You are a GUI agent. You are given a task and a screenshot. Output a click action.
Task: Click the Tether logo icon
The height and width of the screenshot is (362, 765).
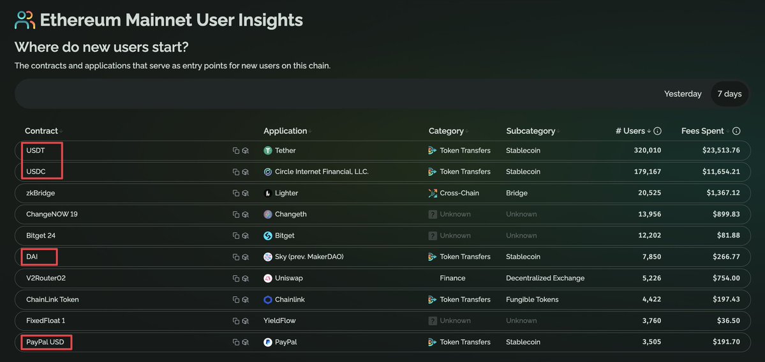point(268,151)
